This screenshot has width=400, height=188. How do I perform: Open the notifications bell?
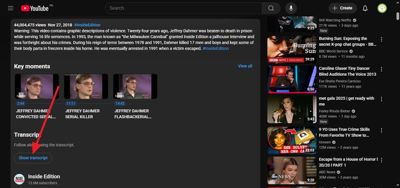[365, 8]
